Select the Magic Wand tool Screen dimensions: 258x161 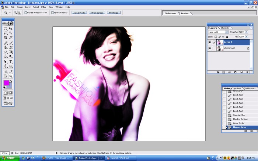coord(11,33)
